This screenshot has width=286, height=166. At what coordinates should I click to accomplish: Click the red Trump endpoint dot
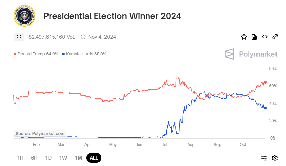coord(265,82)
